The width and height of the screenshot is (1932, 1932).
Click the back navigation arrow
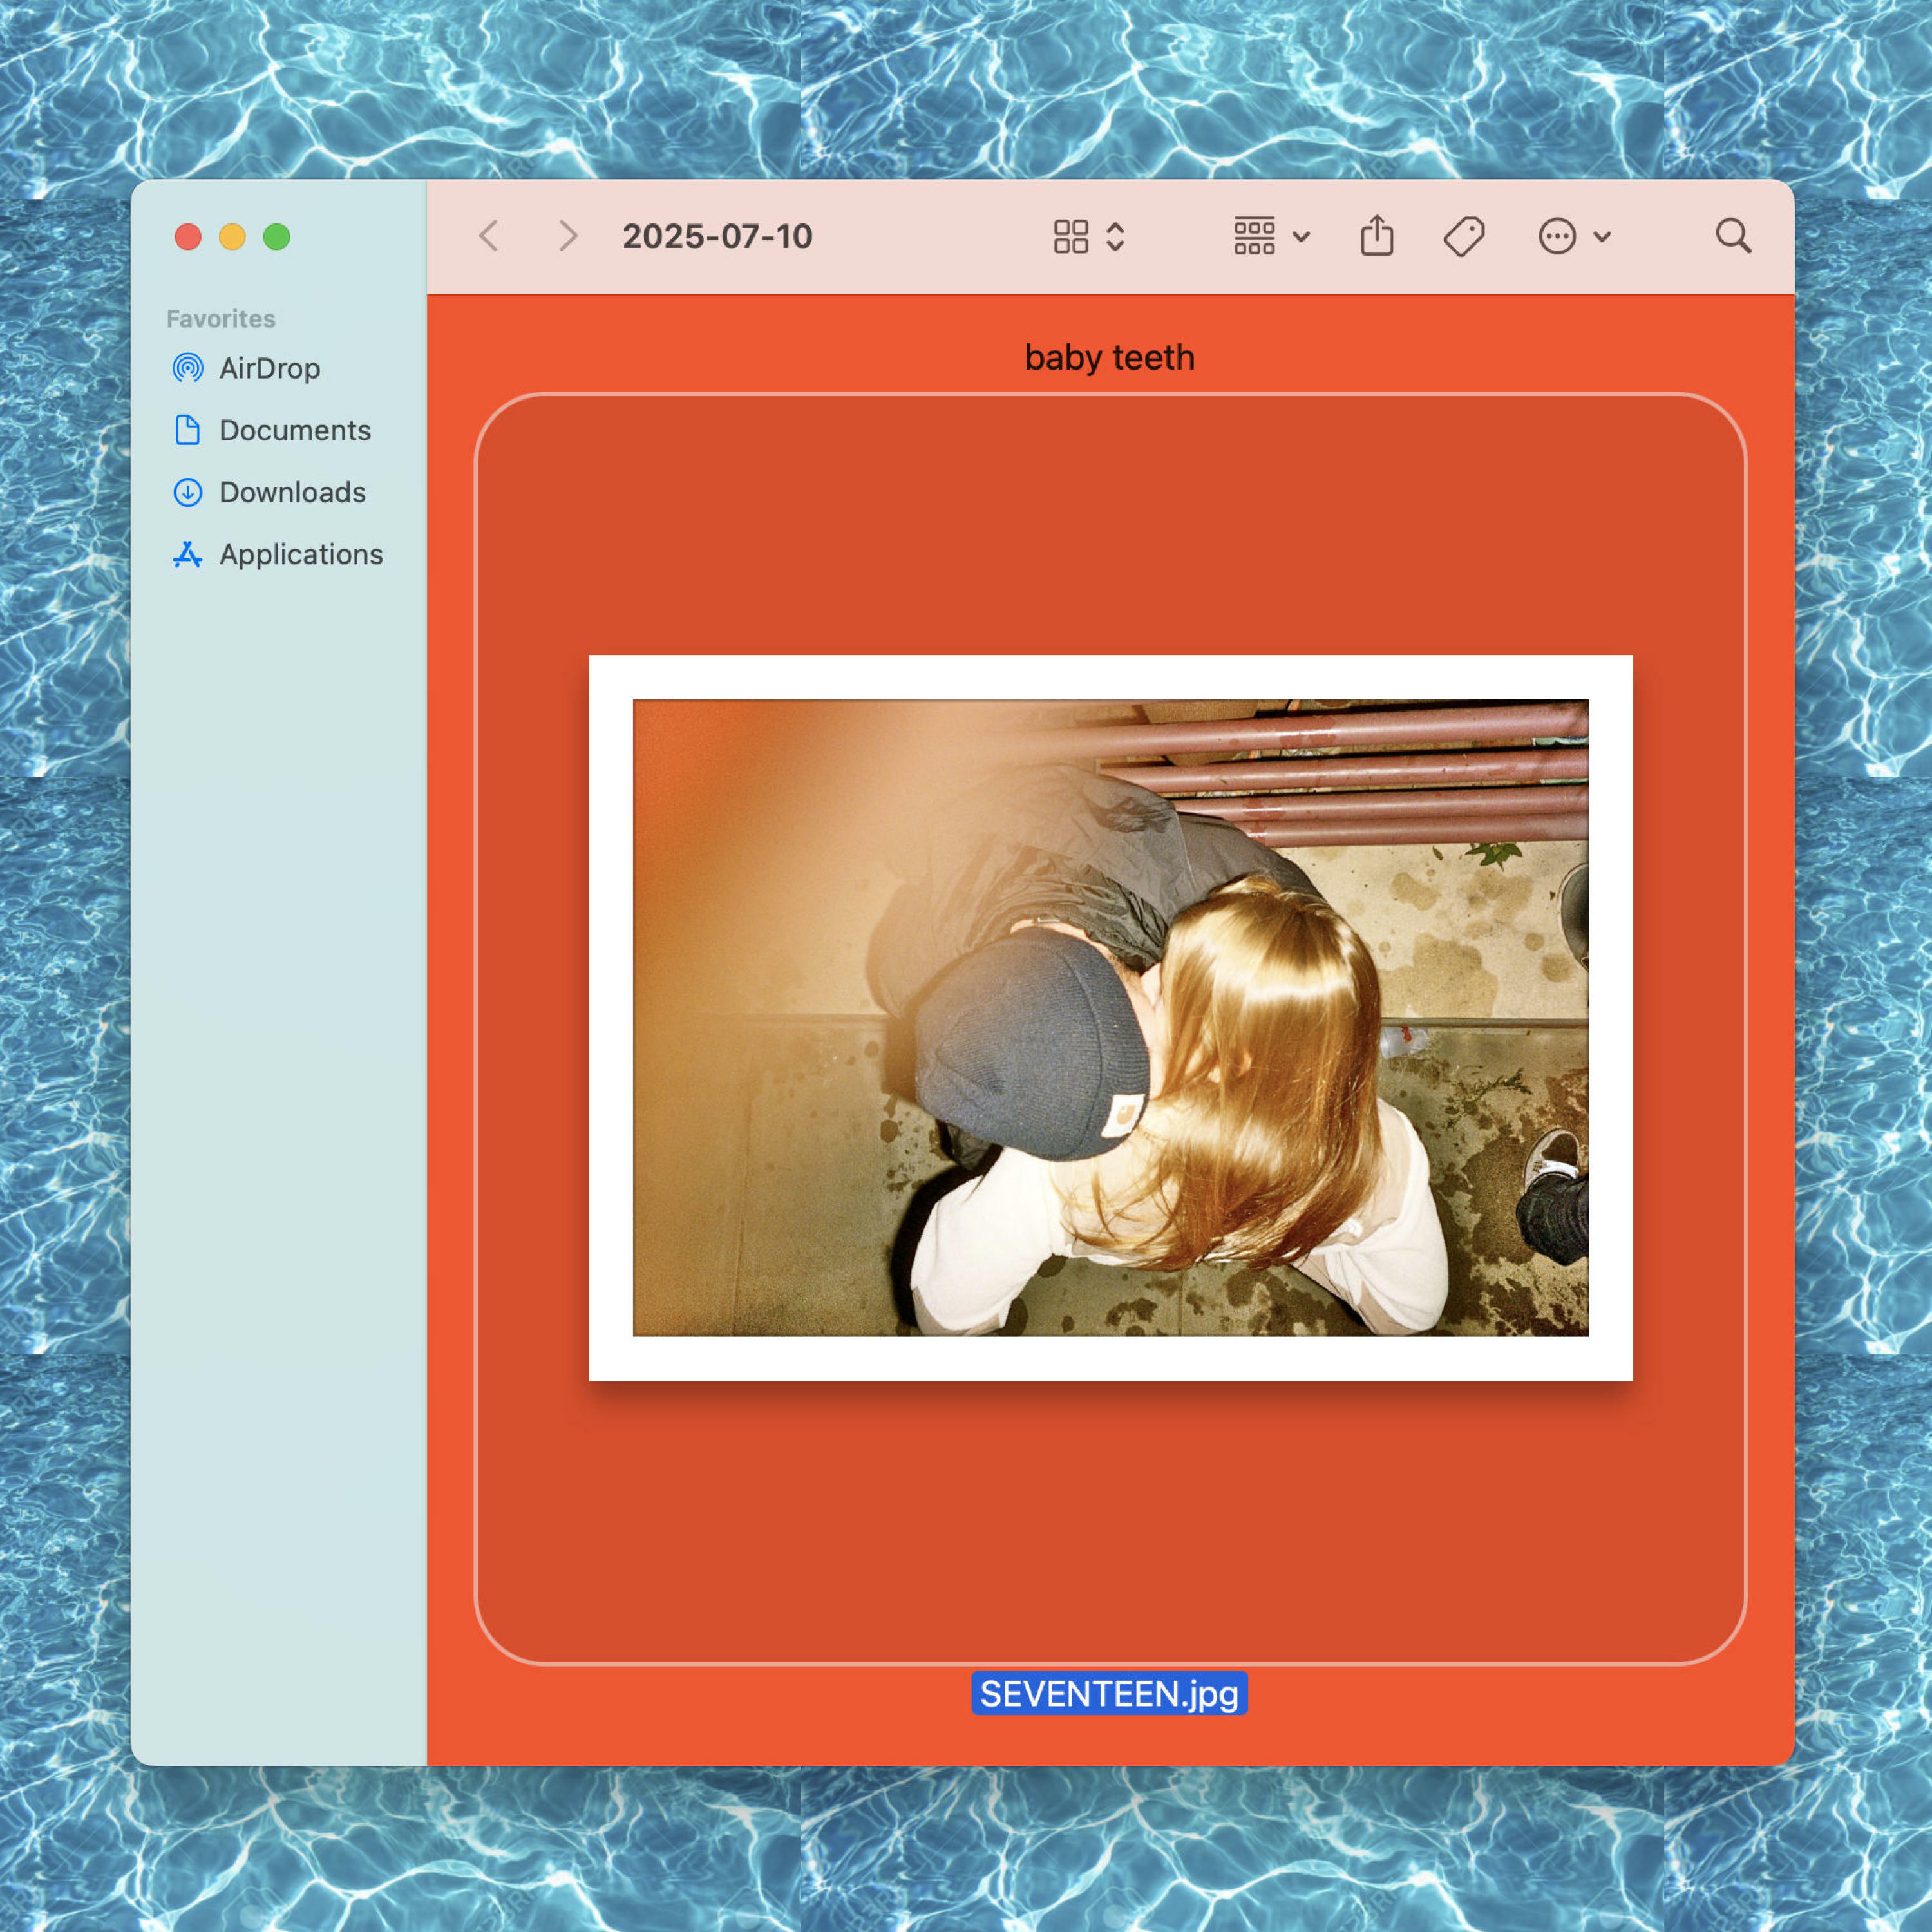coord(489,237)
